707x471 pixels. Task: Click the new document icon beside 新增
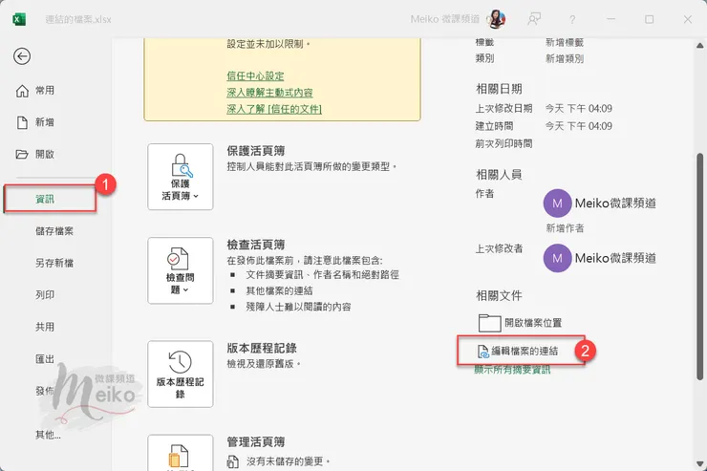22,122
